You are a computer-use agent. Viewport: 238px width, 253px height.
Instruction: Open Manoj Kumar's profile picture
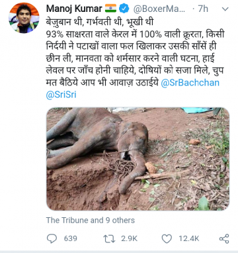[24, 18]
